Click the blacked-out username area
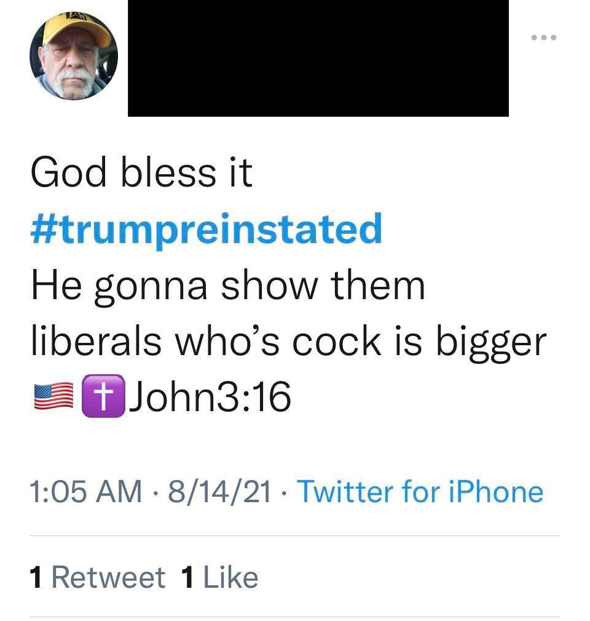 318,58
